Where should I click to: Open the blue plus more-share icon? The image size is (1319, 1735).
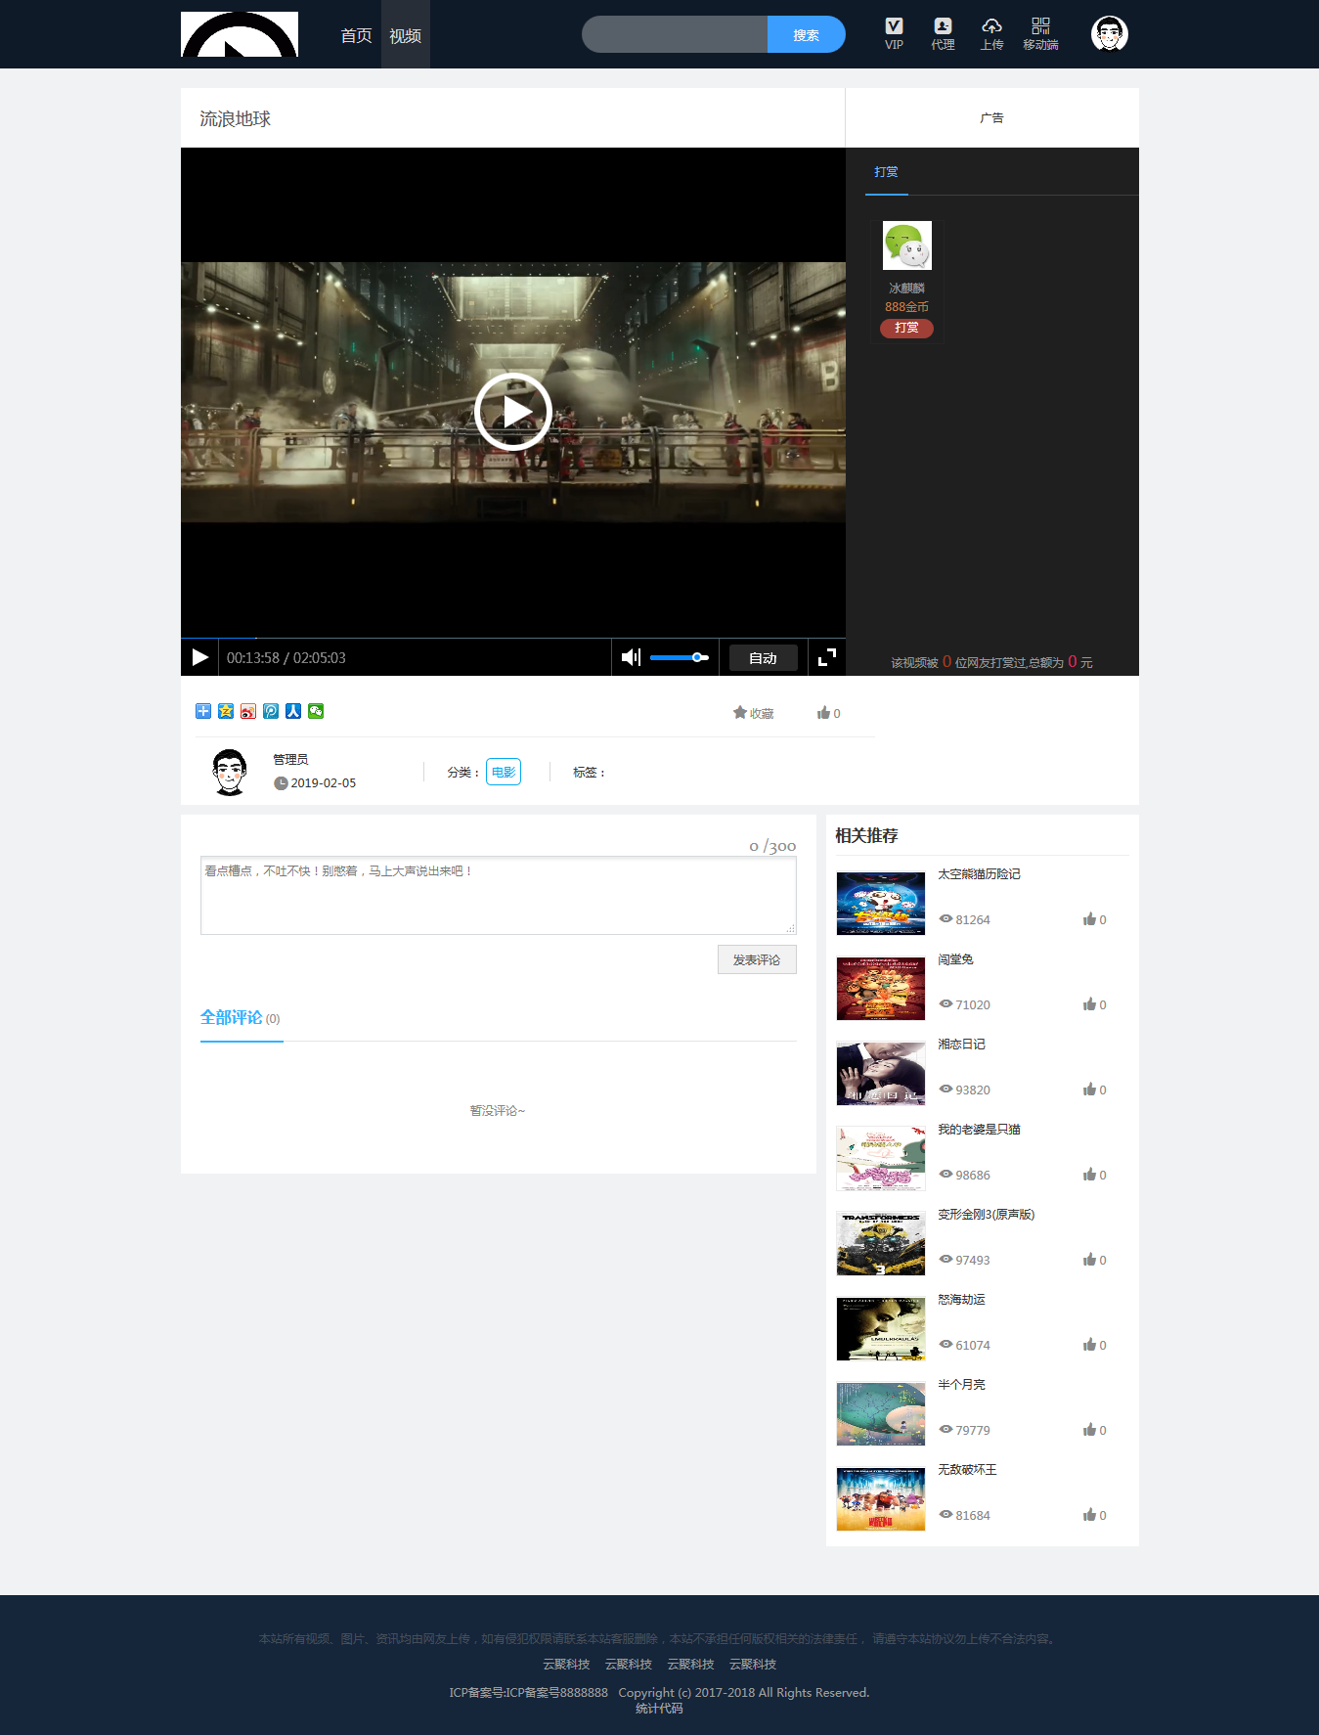click(203, 711)
